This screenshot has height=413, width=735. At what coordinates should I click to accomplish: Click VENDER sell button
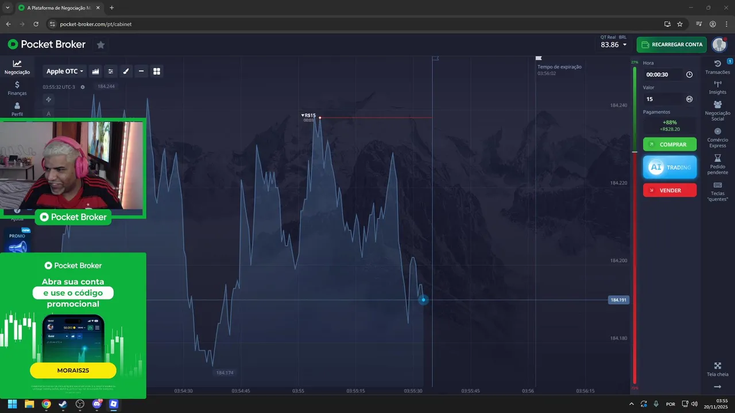(x=670, y=190)
